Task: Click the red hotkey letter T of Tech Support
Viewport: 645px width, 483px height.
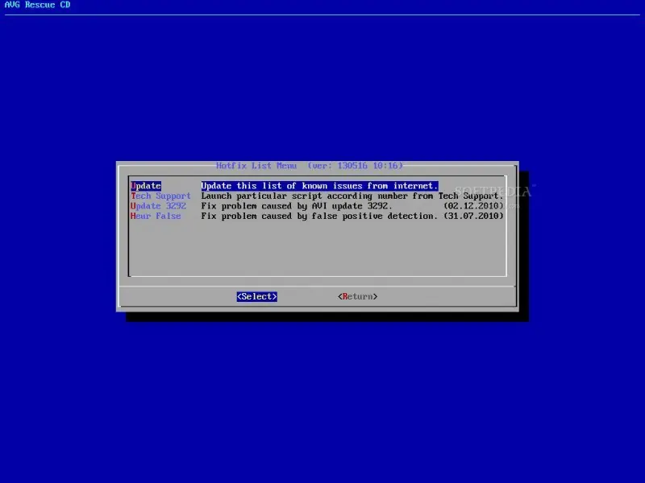Action: coord(133,196)
